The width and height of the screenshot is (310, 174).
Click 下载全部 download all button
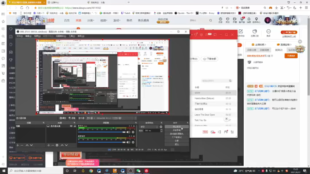210,59
